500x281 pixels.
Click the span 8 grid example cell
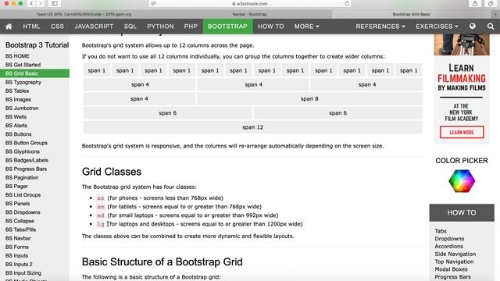tap(309, 99)
